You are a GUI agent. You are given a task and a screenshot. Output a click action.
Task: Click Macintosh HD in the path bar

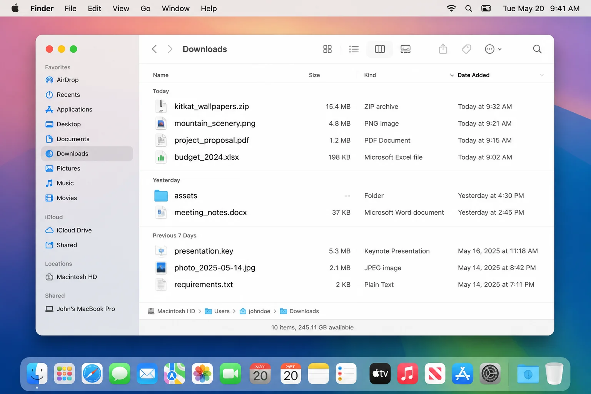click(x=172, y=311)
